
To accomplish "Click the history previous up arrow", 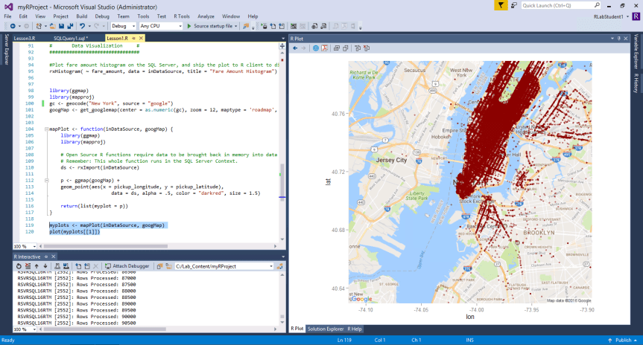I will pyautogui.click(x=37, y=266).
